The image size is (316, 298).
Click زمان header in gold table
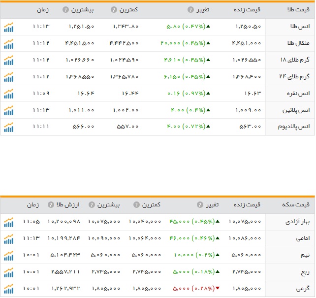43,10
